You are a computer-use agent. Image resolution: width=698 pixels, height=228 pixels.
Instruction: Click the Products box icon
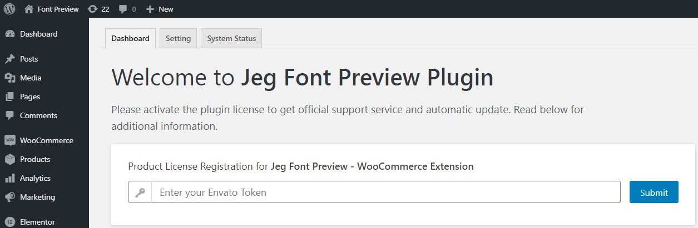tap(9, 159)
